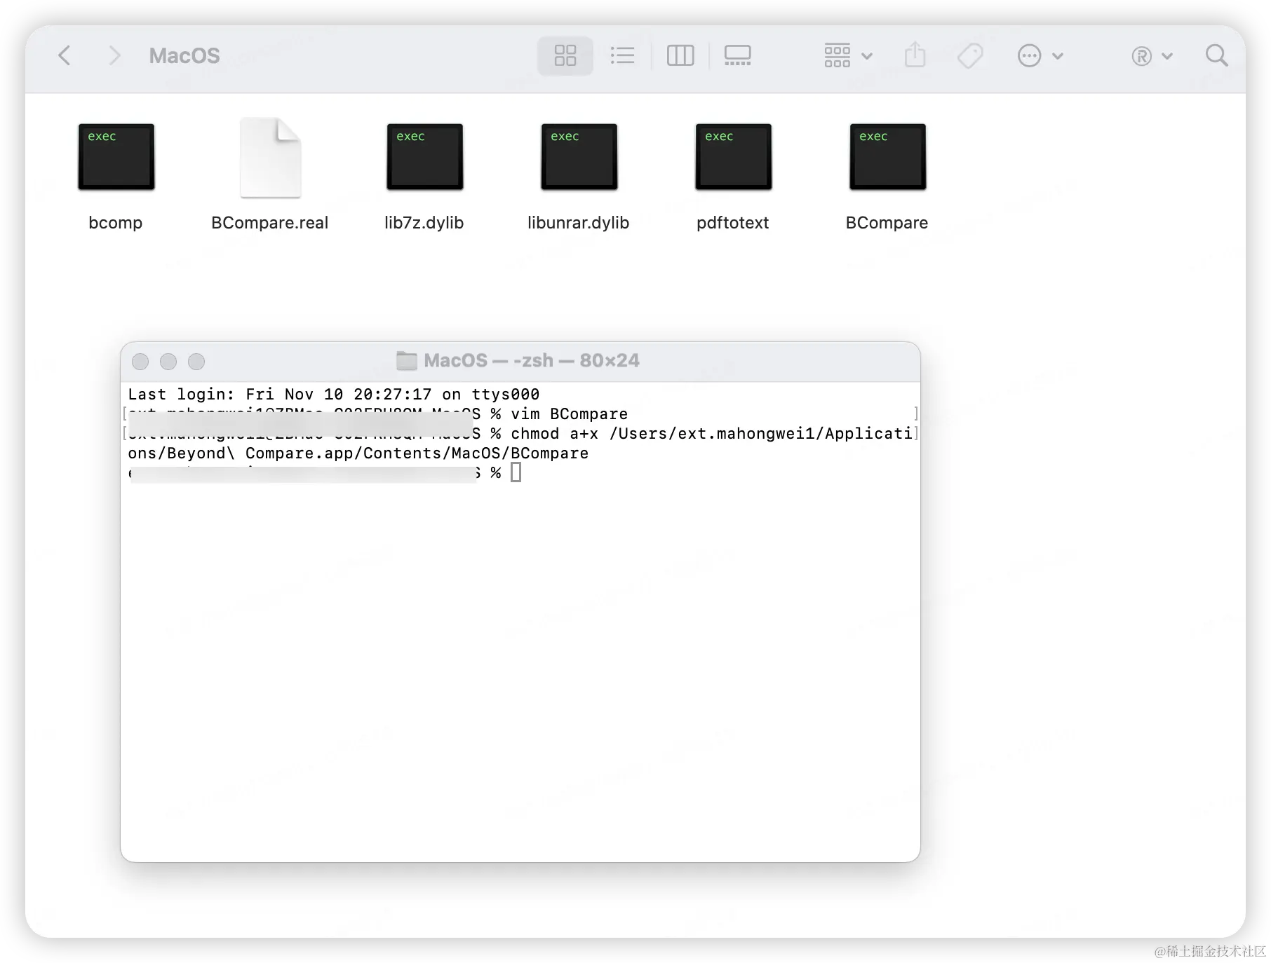This screenshot has height=963, width=1271.
Task: Click the Terminal title 'MacOS — -zsh — 80×24'
Action: tap(532, 361)
